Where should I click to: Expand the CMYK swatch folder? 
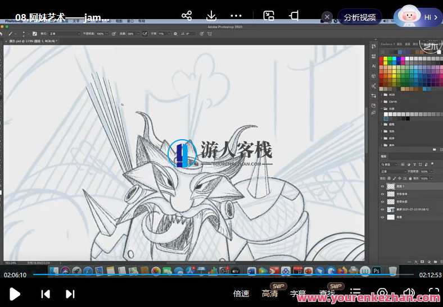[x=382, y=102]
